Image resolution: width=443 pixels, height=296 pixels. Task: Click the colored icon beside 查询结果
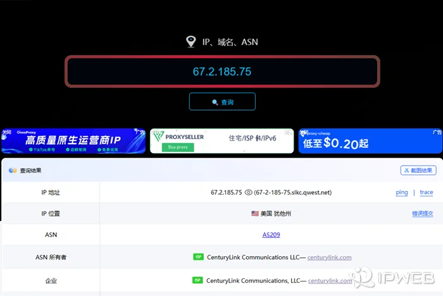[x=13, y=170]
